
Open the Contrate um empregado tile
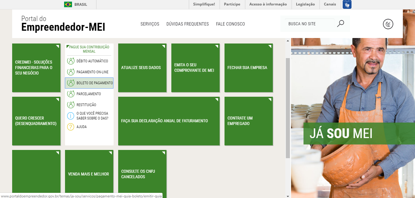point(249,121)
